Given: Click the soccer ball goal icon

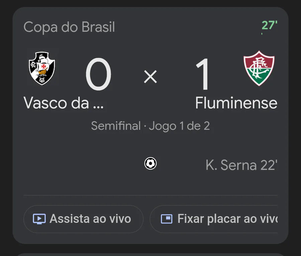Looking at the screenshot, I should pos(150,163).
